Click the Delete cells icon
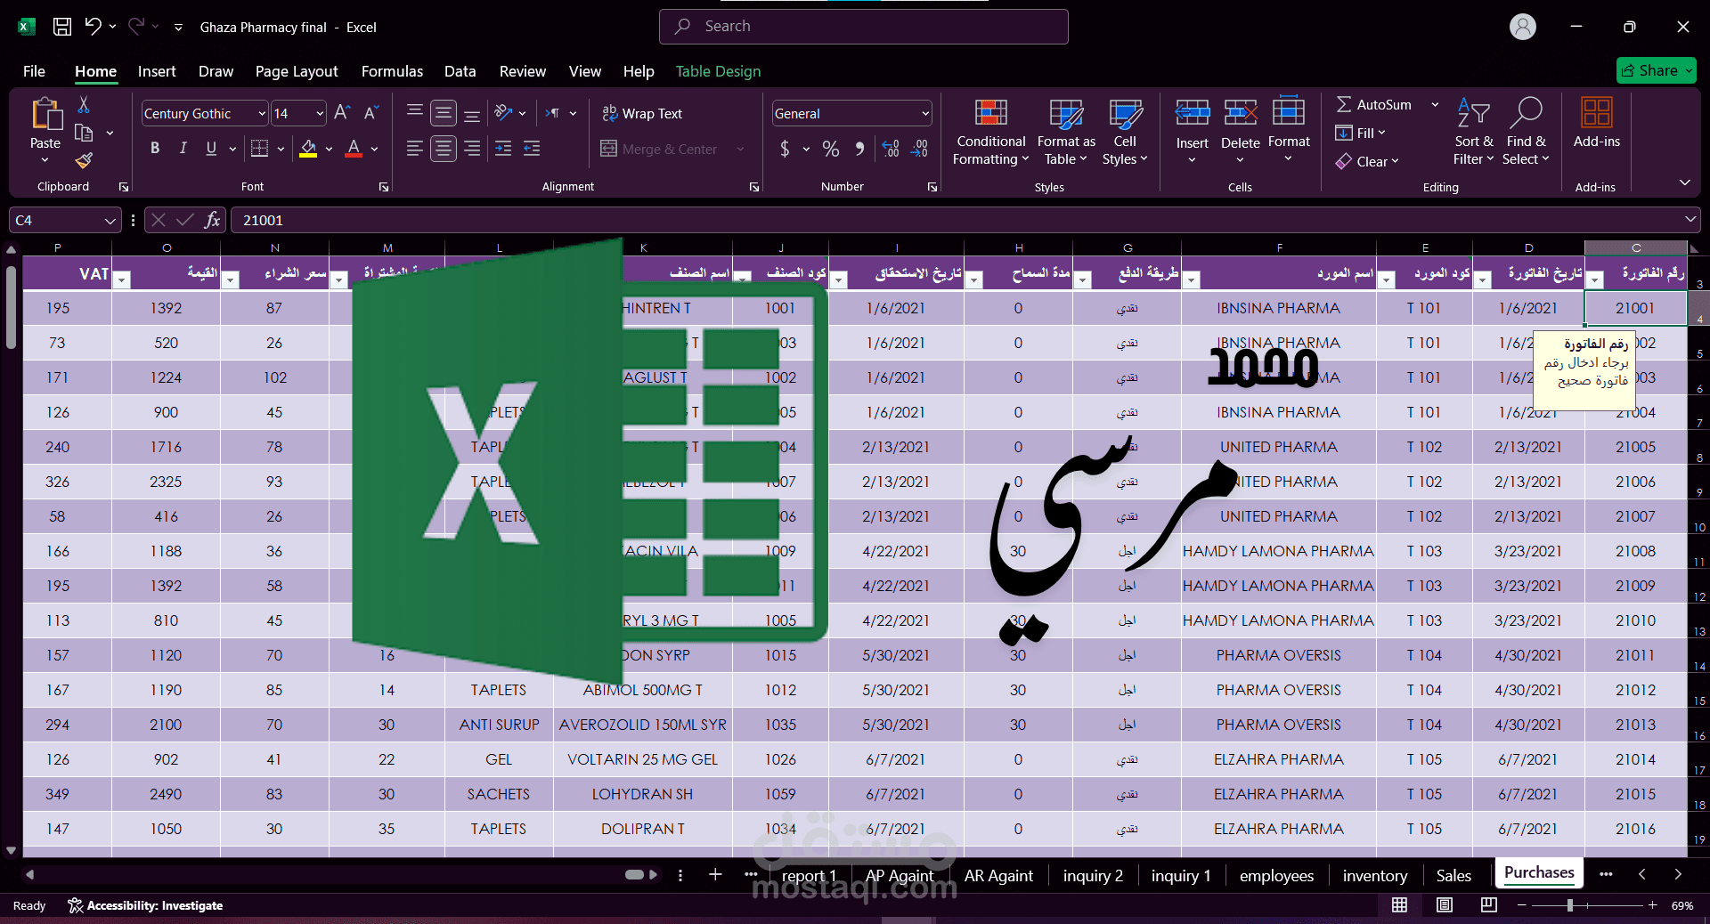1710x924 pixels. coord(1240,113)
